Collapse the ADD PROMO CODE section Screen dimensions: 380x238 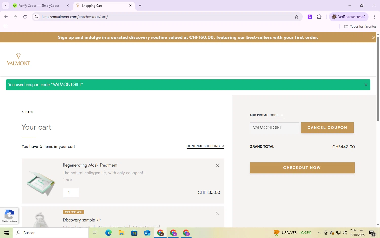(266, 115)
